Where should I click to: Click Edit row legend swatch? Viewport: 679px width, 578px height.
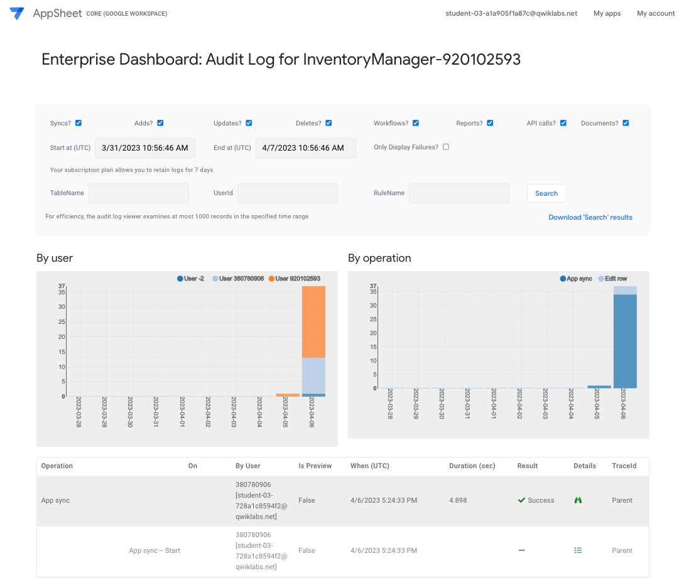(601, 279)
